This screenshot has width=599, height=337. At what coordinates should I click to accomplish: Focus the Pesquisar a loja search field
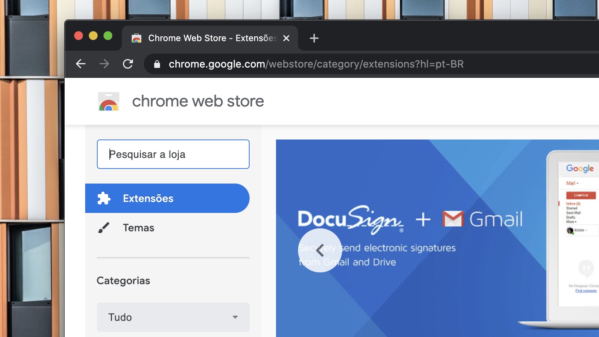click(x=173, y=154)
